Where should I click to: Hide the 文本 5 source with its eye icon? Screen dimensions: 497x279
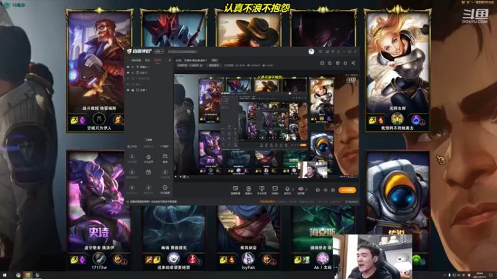(x=128, y=73)
